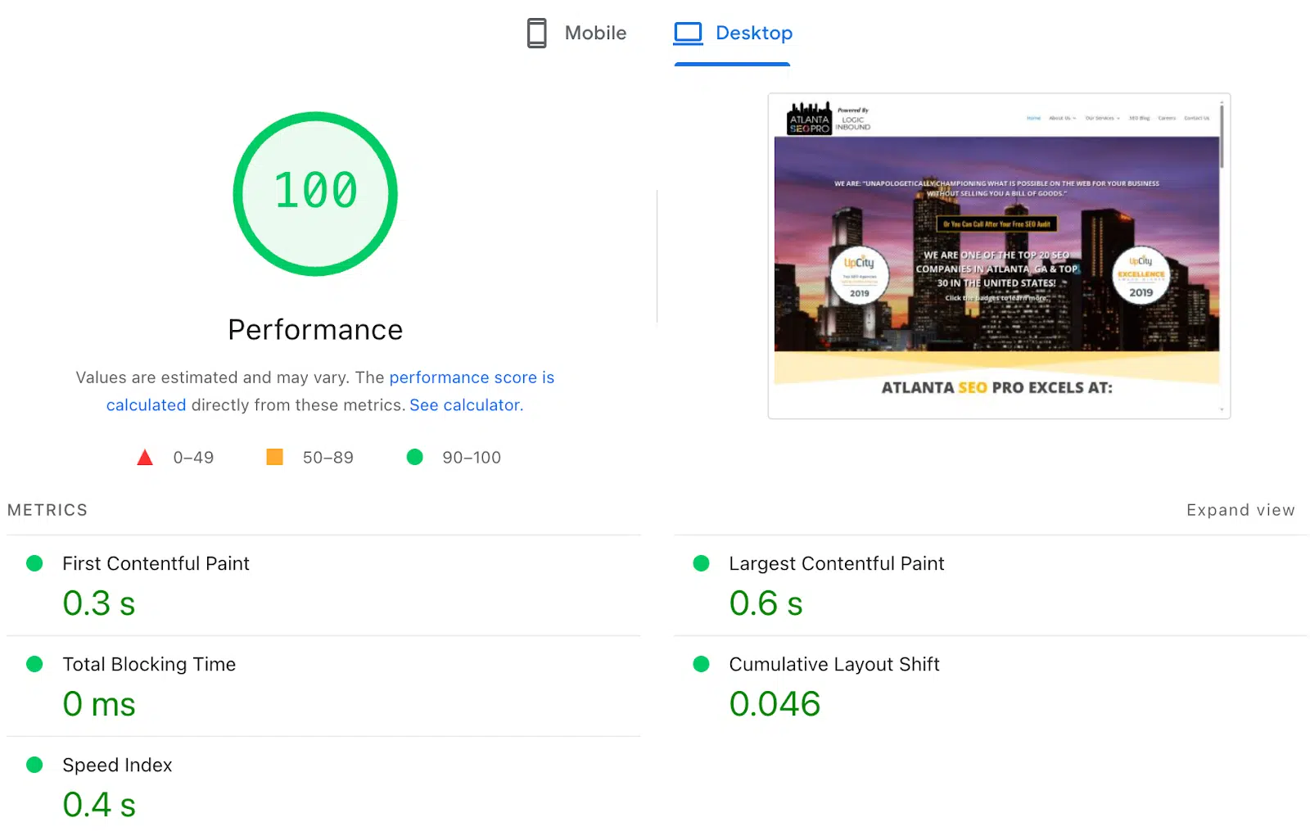Click the Largest Contentful Paint label
This screenshot has width=1310, height=831.
pyautogui.click(x=836, y=563)
